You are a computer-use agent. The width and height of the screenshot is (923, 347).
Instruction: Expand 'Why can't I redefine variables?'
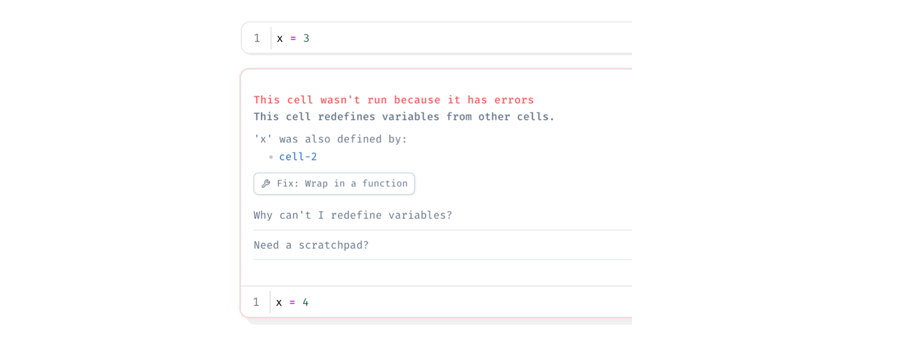[x=353, y=215]
